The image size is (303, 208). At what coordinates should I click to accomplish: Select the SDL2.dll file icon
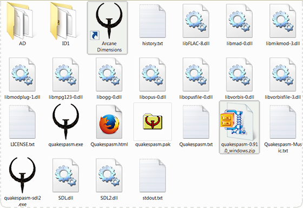click(109, 176)
